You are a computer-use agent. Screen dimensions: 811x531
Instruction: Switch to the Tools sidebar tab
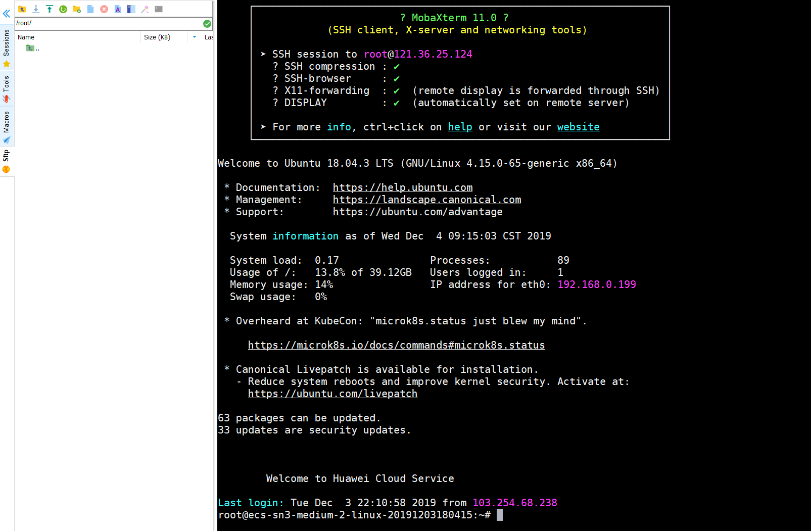click(7, 89)
